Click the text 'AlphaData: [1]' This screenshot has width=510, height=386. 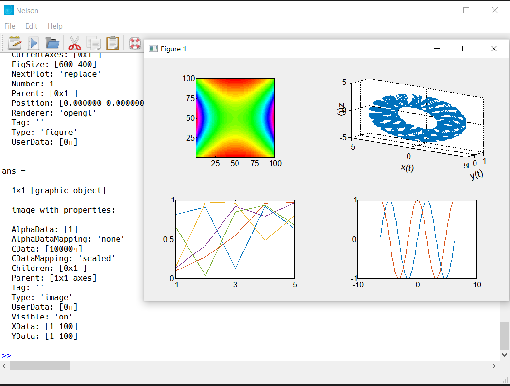point(45,230)
